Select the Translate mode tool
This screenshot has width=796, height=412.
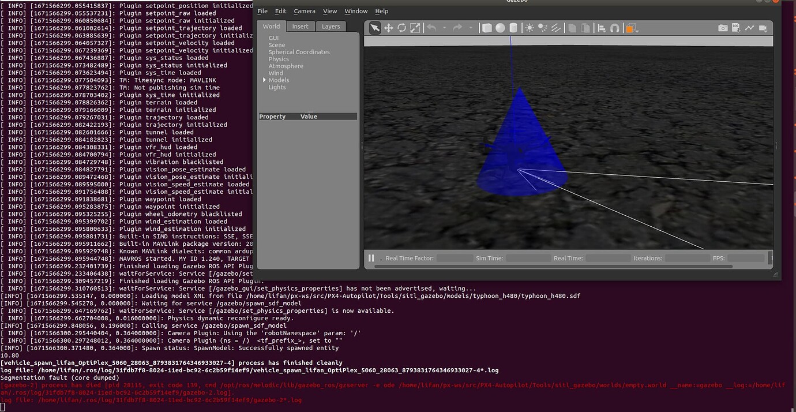[x=389, y=27]
